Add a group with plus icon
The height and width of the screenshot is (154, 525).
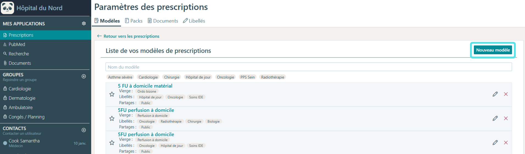pos(84,76)
